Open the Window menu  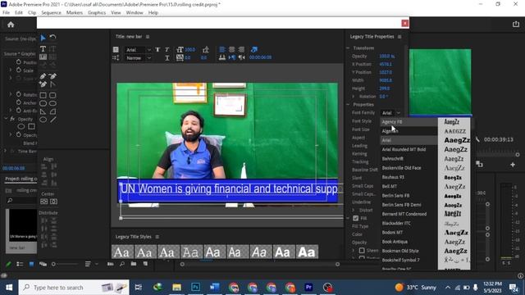coord(135,13)
